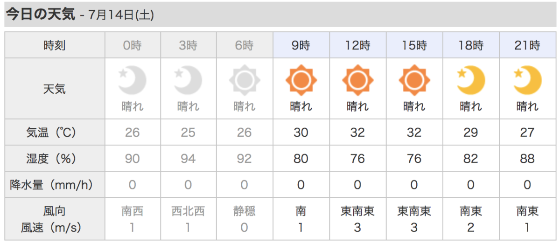Click the yellow moon icon at 21時

(x=527, y=80)
